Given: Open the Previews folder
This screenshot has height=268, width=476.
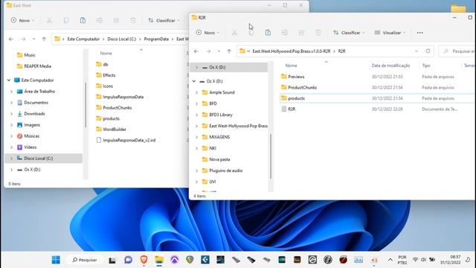Looking at the screenshot, I should (296, 77).
